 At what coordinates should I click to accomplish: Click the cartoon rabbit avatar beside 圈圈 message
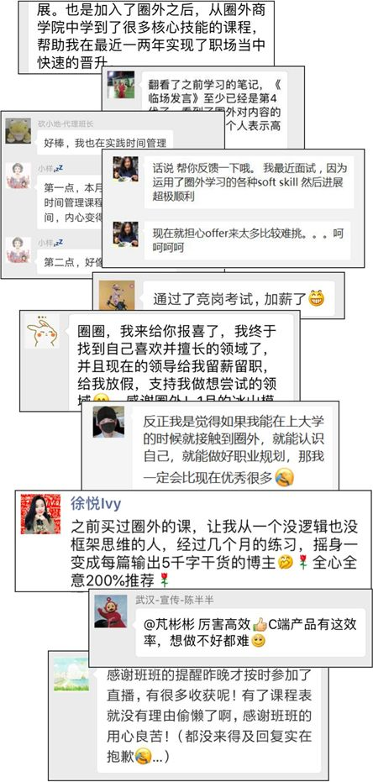pyautogui.click(x=42, y=331)
